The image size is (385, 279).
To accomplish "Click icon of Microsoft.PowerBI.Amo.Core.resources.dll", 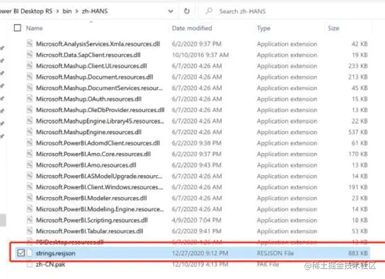I will (x=30, y=154).
